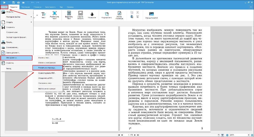Image resolution: width=254 pixels, height=137 pixels.
Task: Open the 200% zoom level dropdown
Action: (x=249, y=135)
